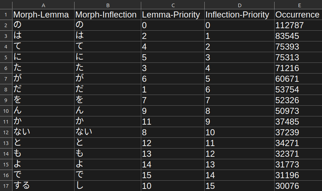Select row 1 header

pyautogui.click(x=6, y=15)
